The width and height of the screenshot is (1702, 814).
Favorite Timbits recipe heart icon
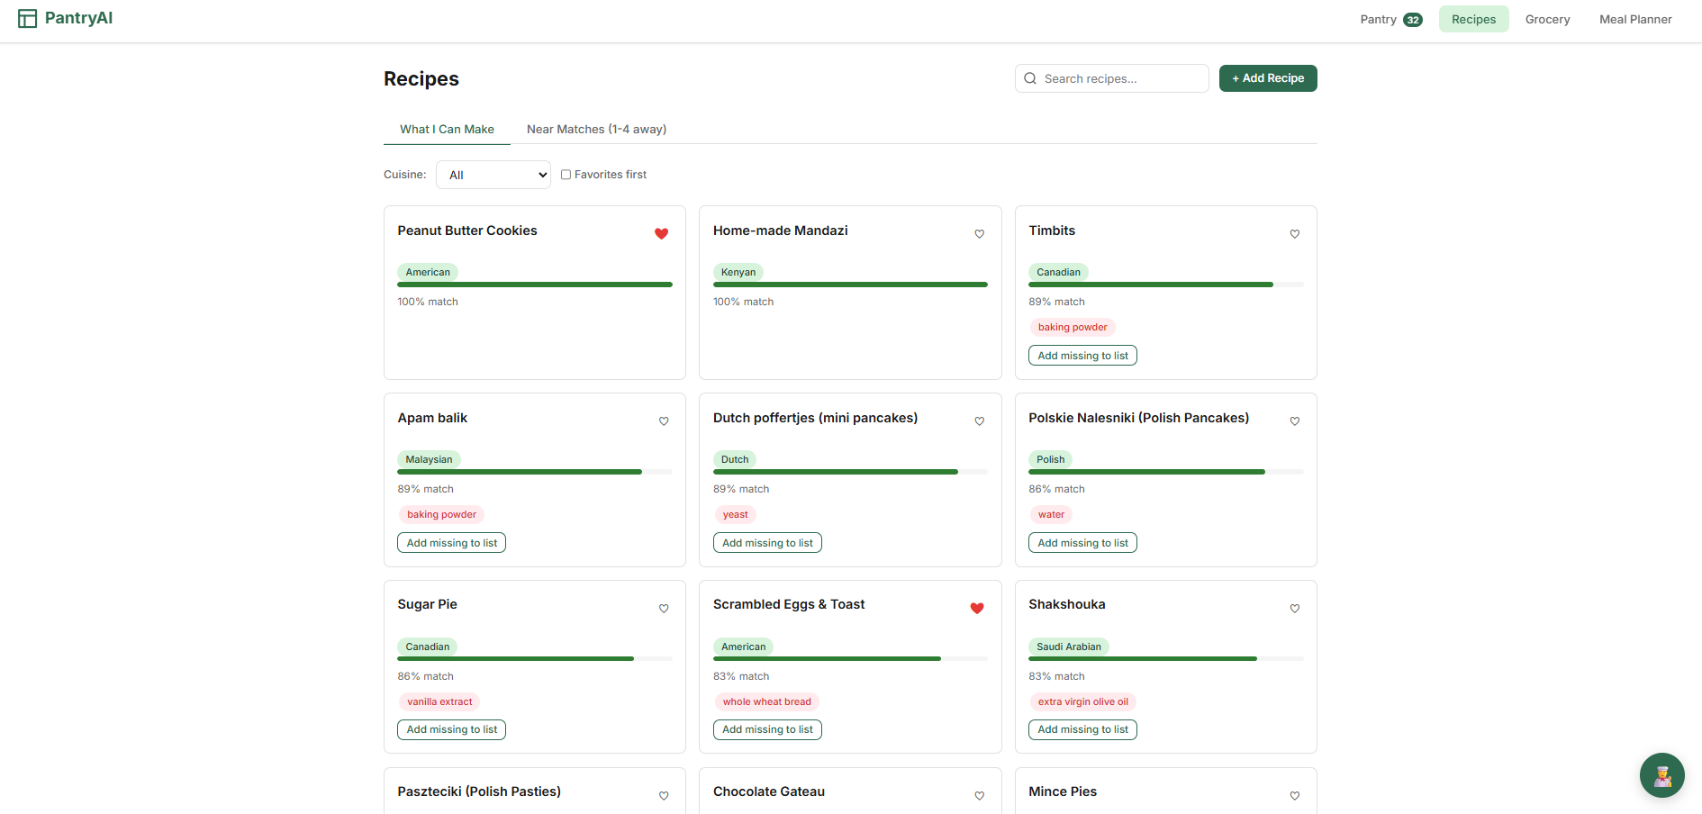(x=1294, y=234)
